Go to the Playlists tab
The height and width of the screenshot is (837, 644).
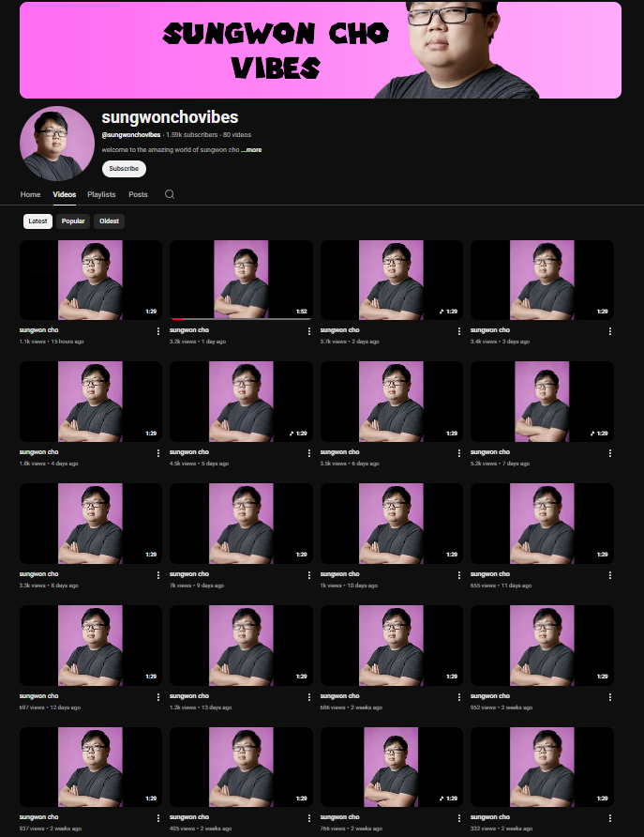(101, 194)
